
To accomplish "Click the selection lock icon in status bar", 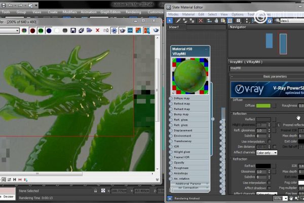I will [95, 191].
